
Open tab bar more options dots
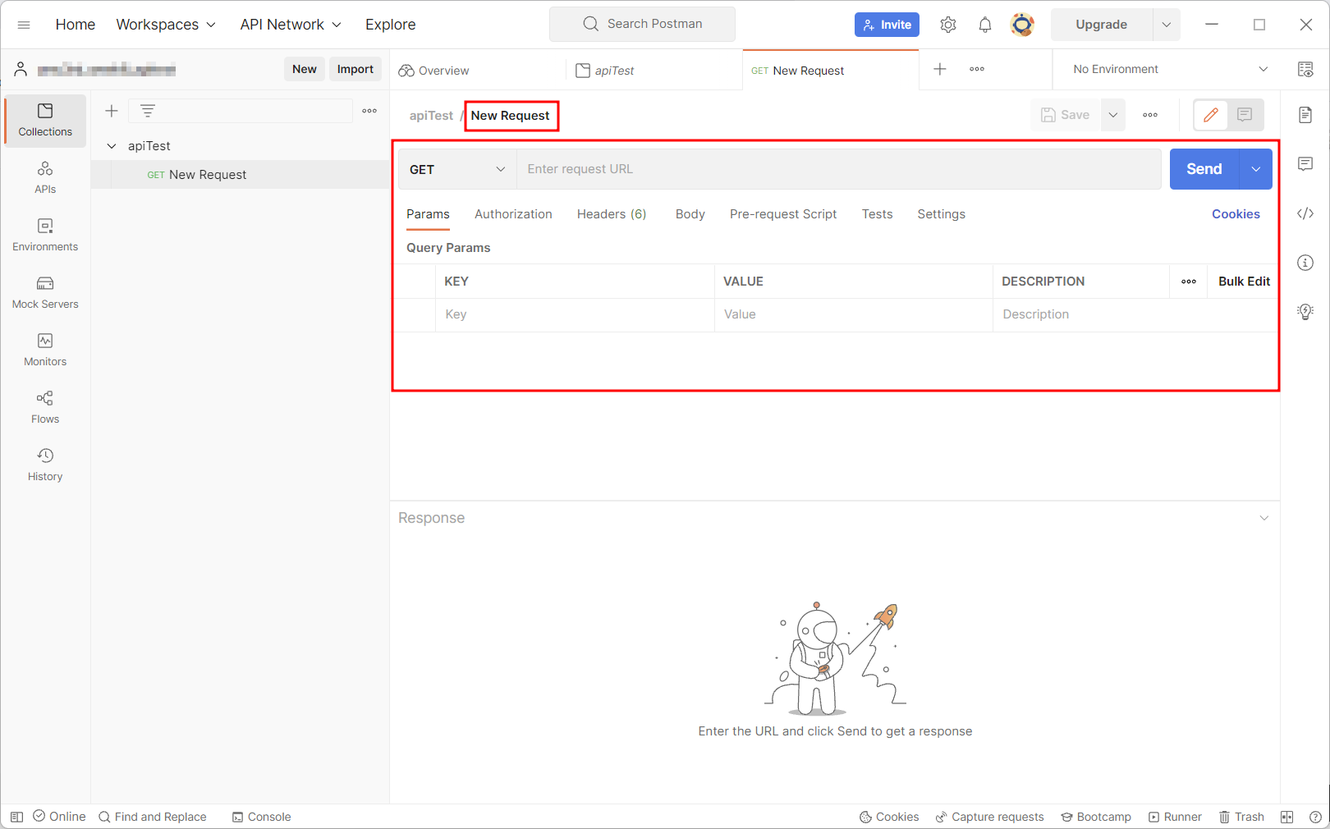tap(977, 69)
